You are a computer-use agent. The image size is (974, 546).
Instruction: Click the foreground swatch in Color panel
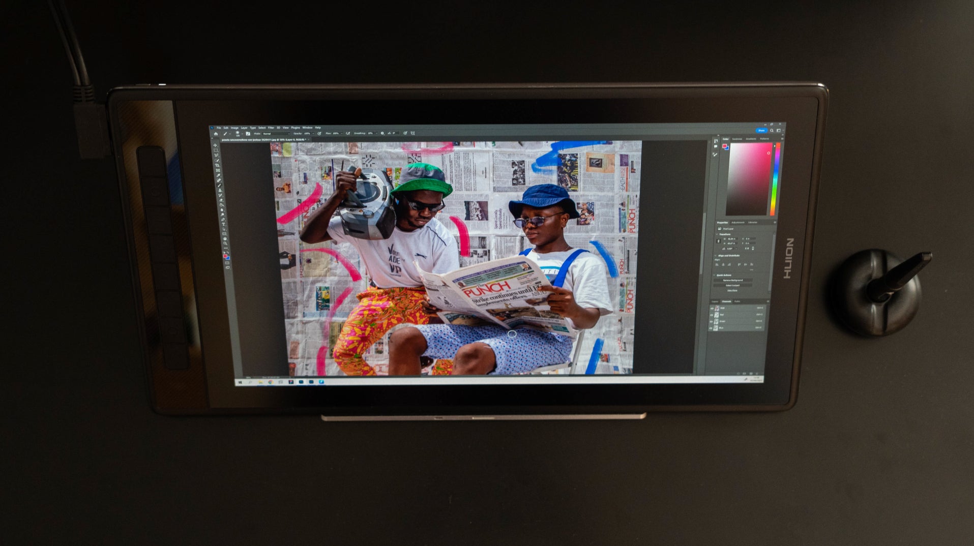pyautogui.click(x=725, y=146)
